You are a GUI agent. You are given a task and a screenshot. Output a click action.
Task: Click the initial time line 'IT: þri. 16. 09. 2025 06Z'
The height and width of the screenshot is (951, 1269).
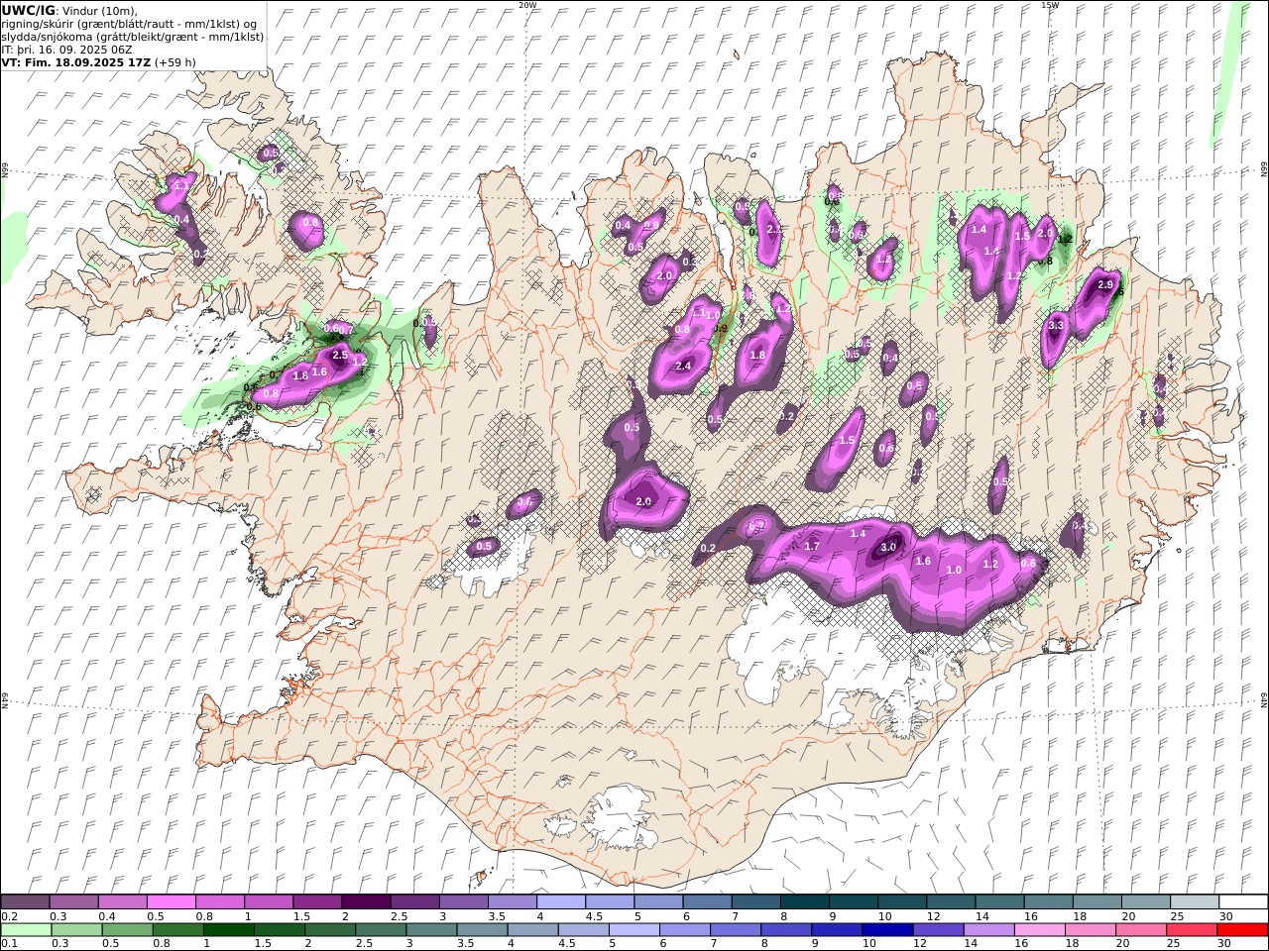point(67,50)
